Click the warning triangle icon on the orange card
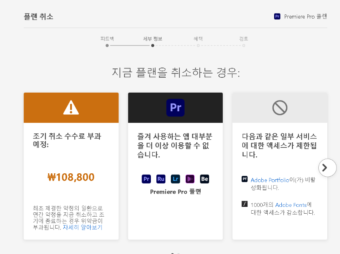 [71, 107]
